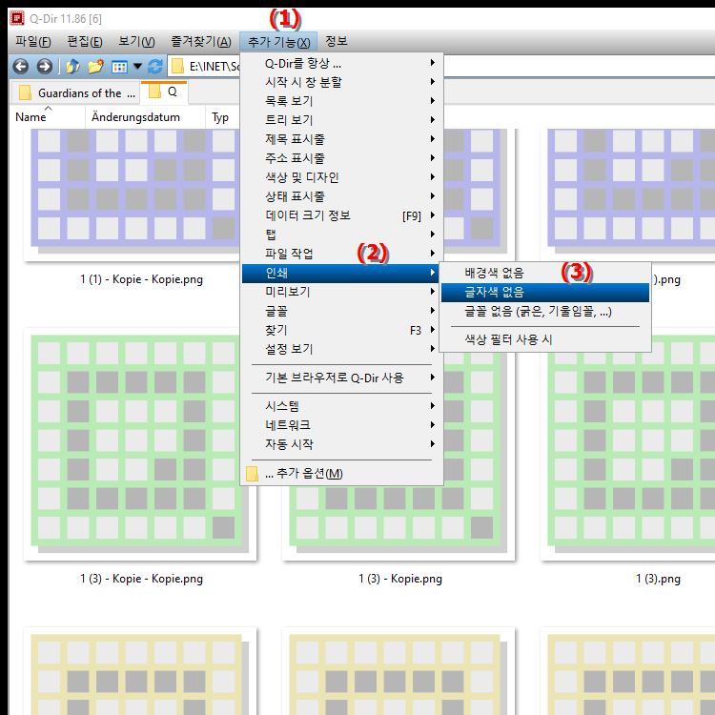
Task: Click file name 1 (1) - Kopie - Kopie.png
Action: 141,279
